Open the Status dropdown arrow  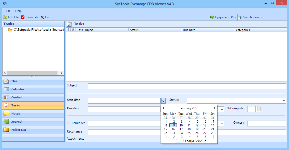pos(284,101)
